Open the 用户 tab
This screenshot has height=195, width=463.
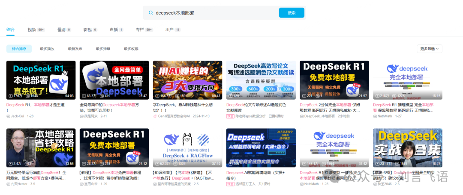(x=173, y=30)
